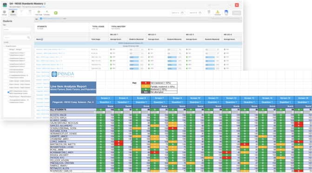
Task: Click the green status dot in Baron Per. 3 row
Action: coord(111,57)
